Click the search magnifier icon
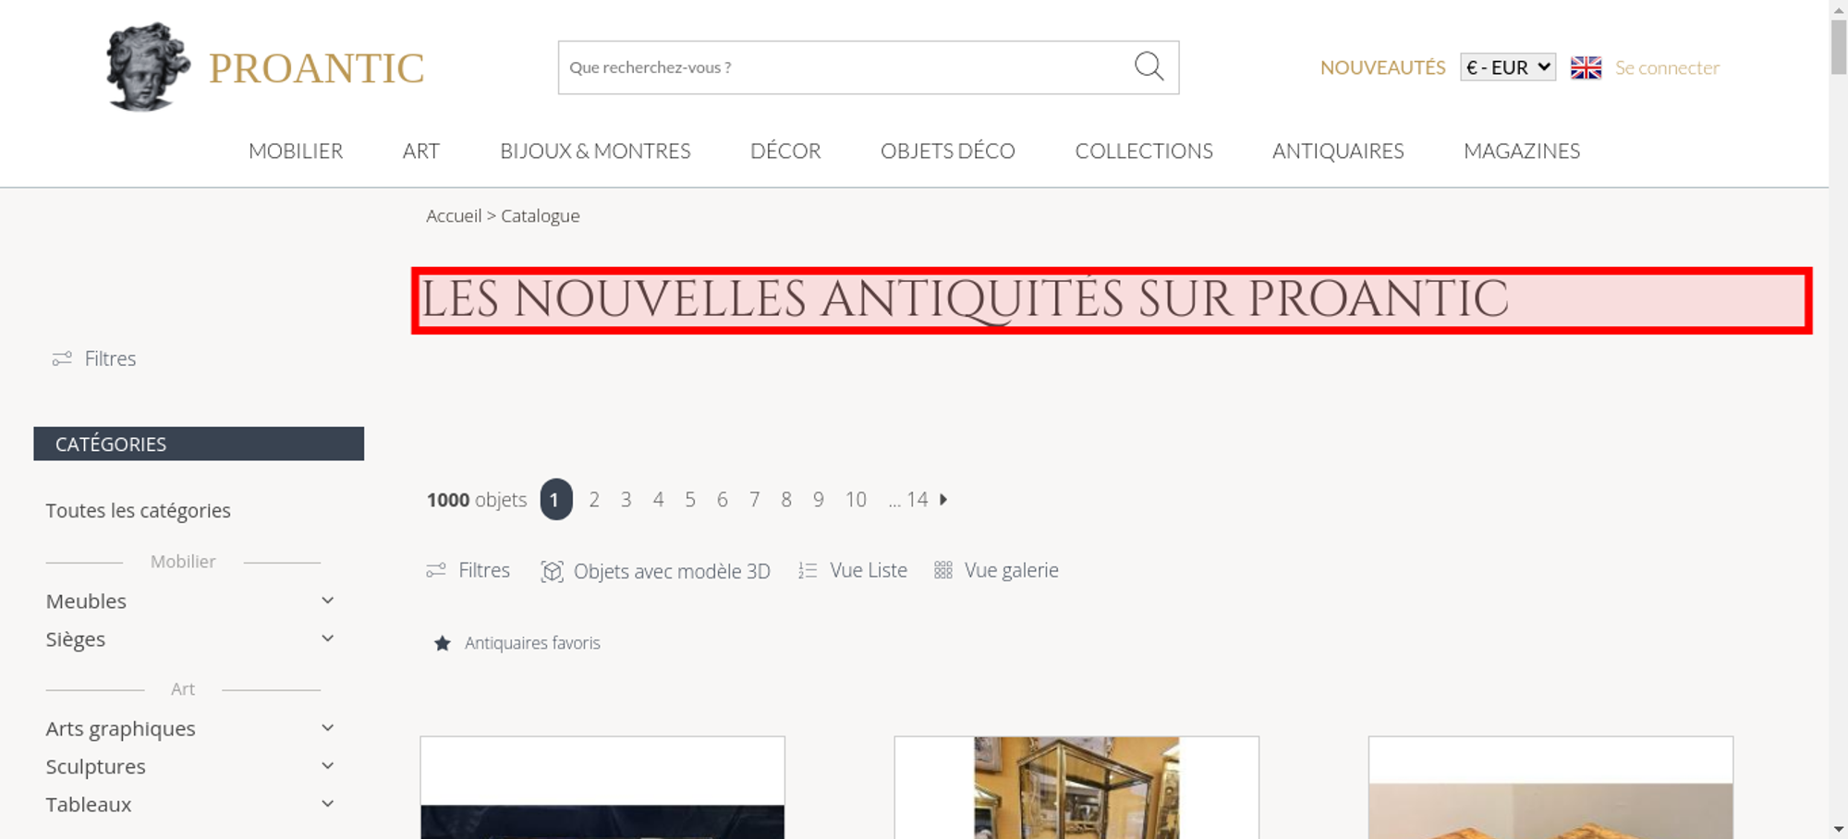Screen dimensions: 1848x839 (1149, 67)
